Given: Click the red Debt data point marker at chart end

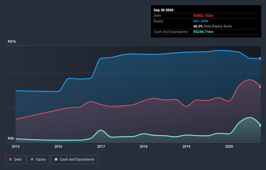Looking at the screenshot, I should coord(260,87).
